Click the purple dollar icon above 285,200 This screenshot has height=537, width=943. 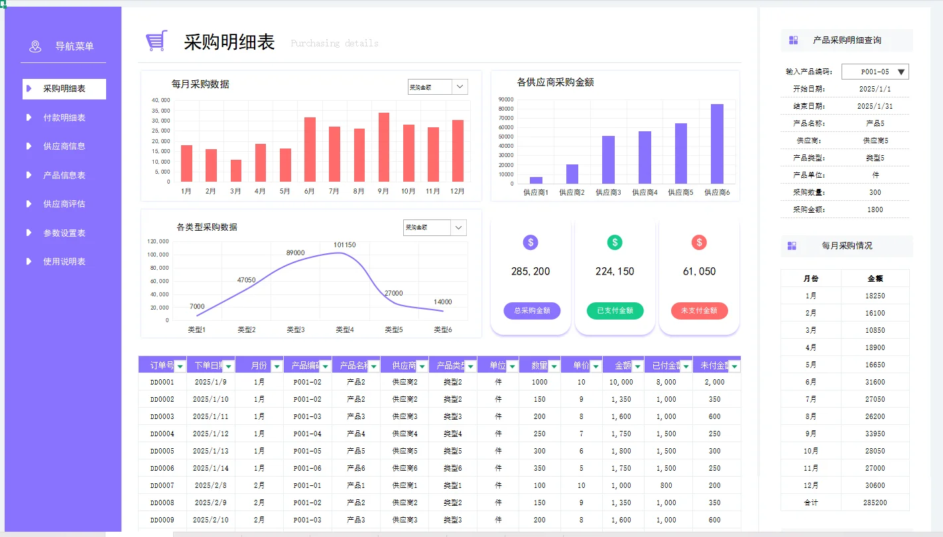[530, 242]
